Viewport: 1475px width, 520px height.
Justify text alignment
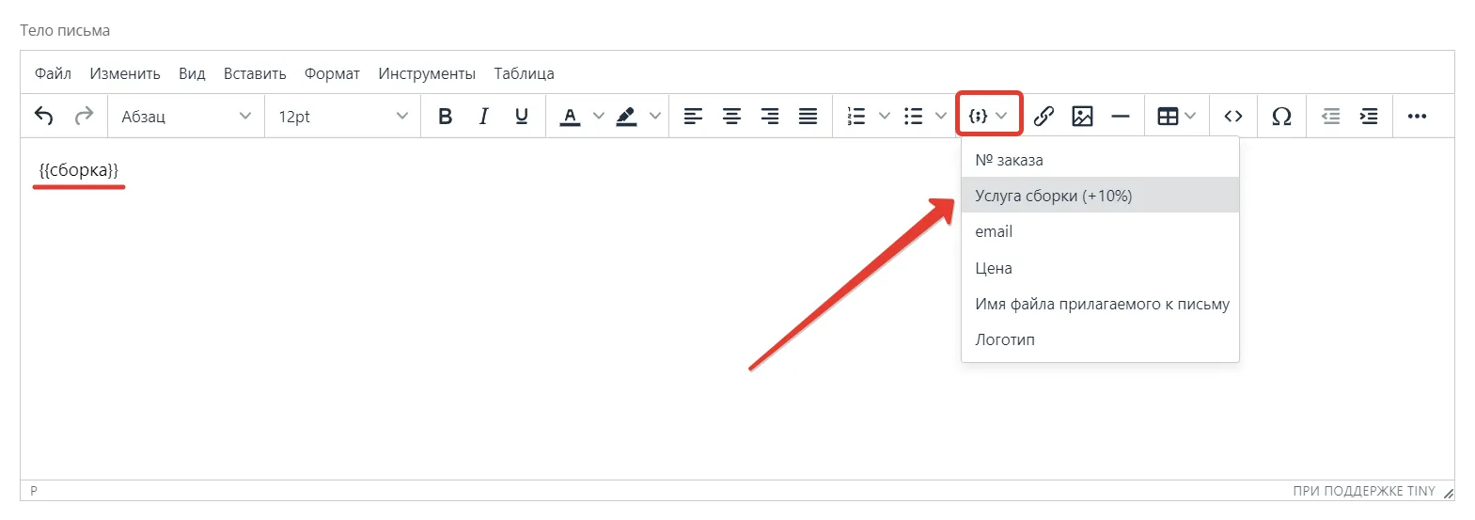point(808,116)
